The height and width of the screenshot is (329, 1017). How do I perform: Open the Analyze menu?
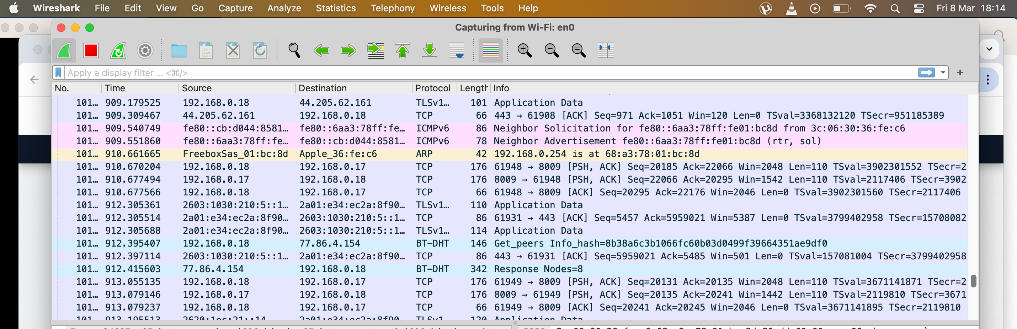pyautogui.click(x=284, y=8)
